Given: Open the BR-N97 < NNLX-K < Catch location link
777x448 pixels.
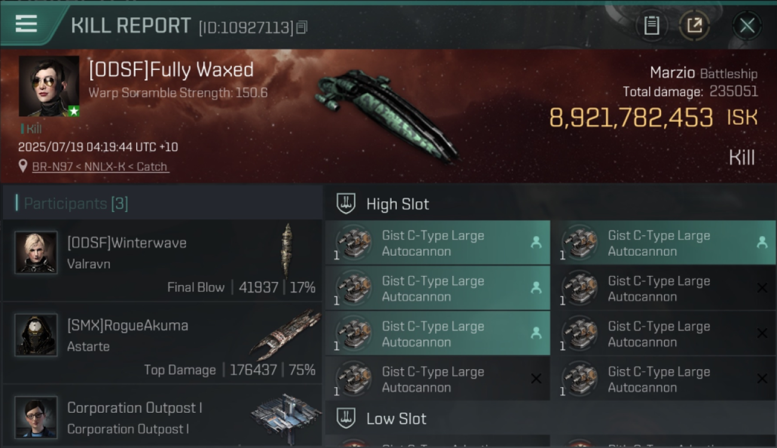Looking at the screenshot, I should point(100,167).
